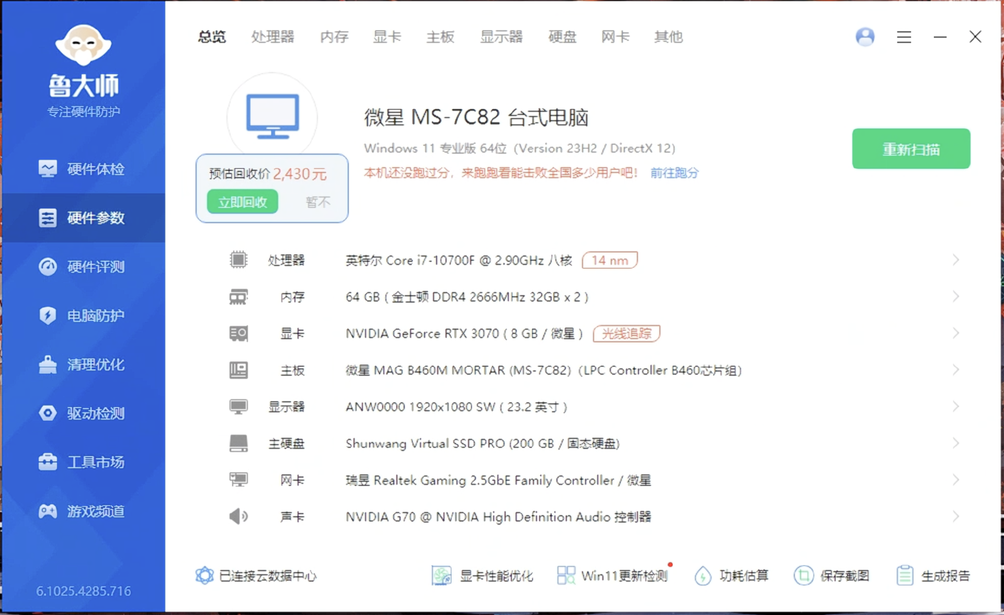Expand the 主板 row chevron

click(956, 369)
